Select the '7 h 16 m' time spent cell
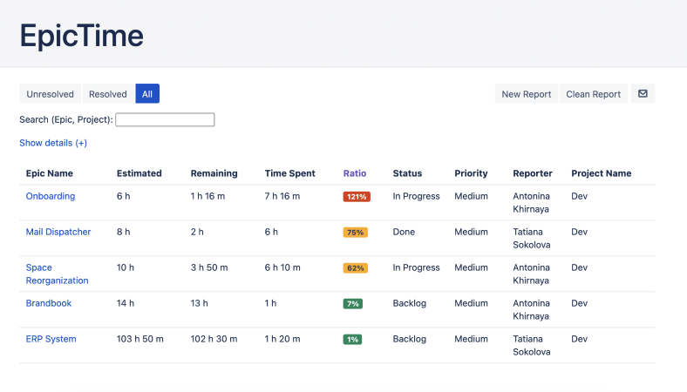687x392 pixels. pos(282,196)
